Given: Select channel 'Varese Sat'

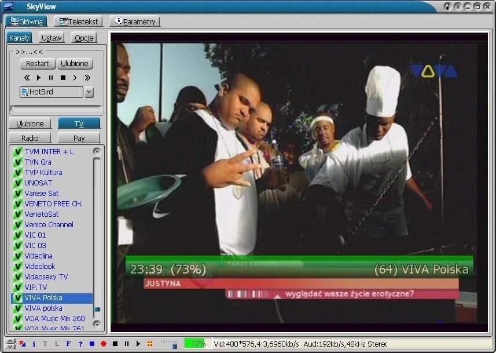Looking at the screenshot, I should [x=42, y=193].
